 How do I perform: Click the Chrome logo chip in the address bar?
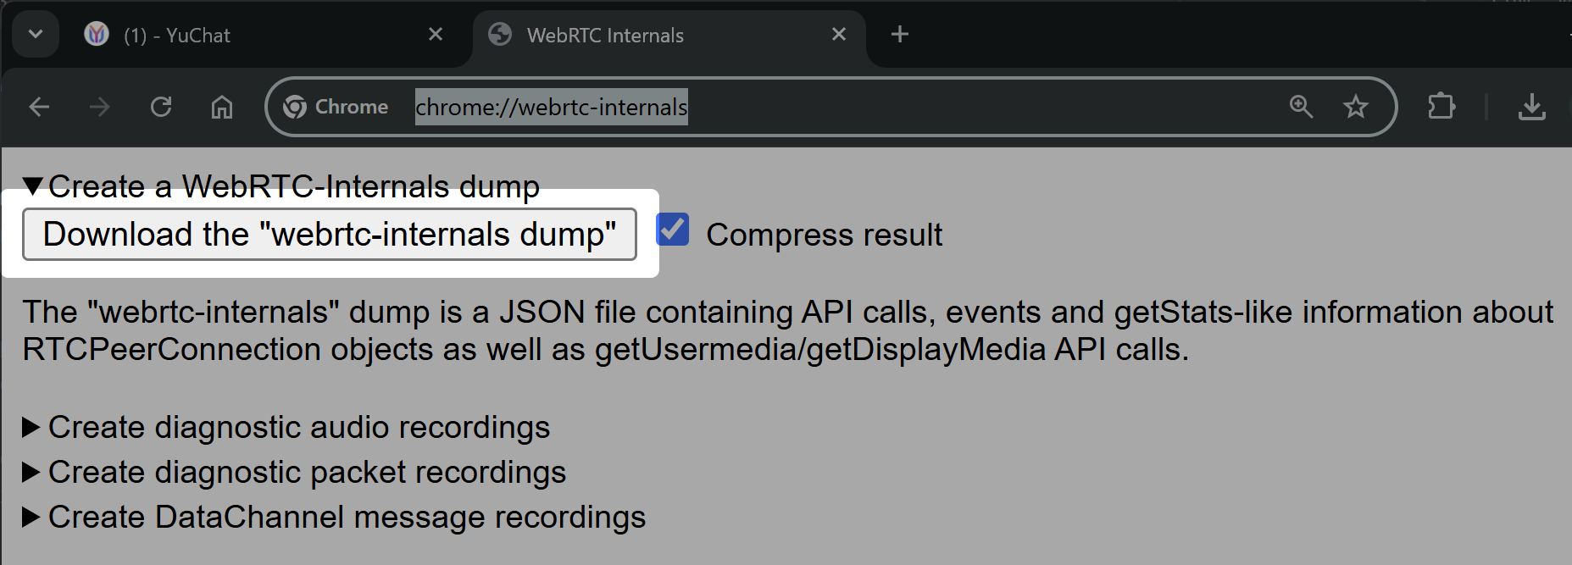(334, 107)
